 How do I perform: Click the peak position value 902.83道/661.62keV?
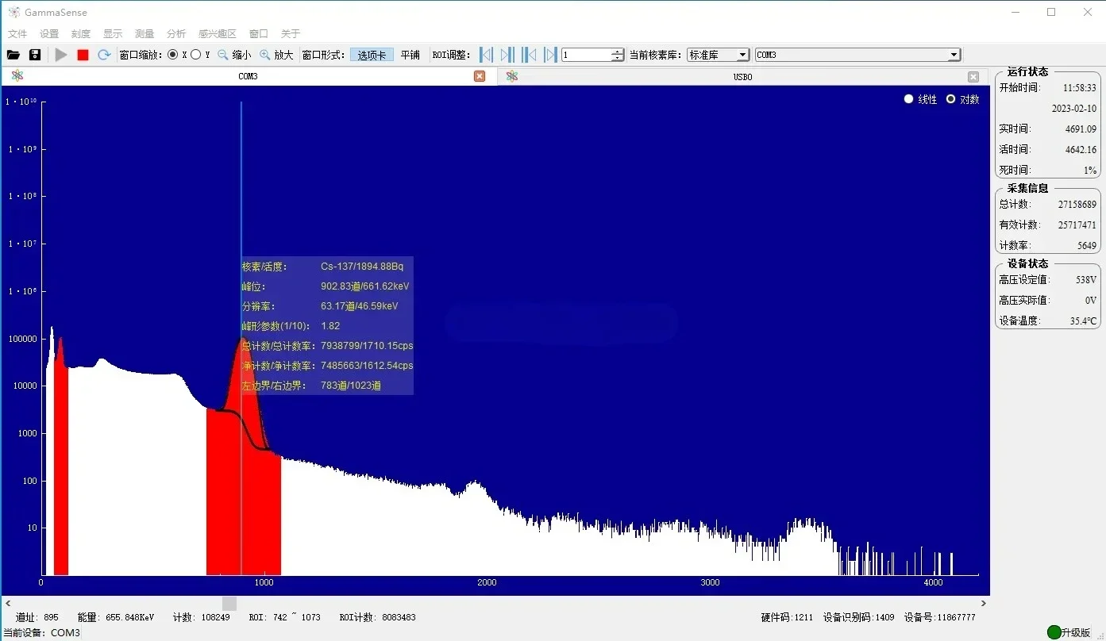[365, 286]
